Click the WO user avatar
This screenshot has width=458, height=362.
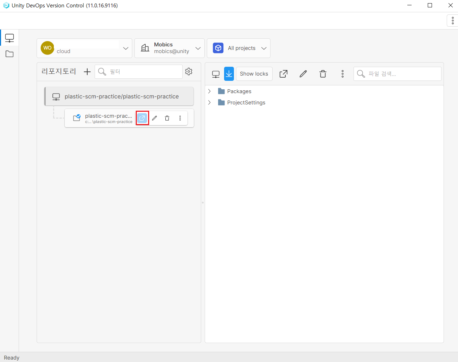(x=47, y=48)
